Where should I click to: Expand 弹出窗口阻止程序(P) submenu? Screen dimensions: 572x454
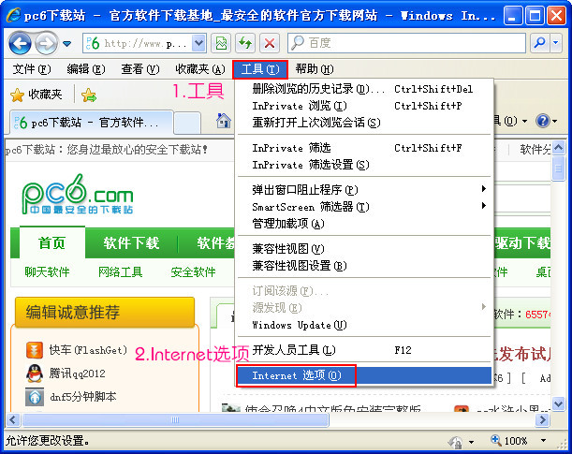coord(364,190)
